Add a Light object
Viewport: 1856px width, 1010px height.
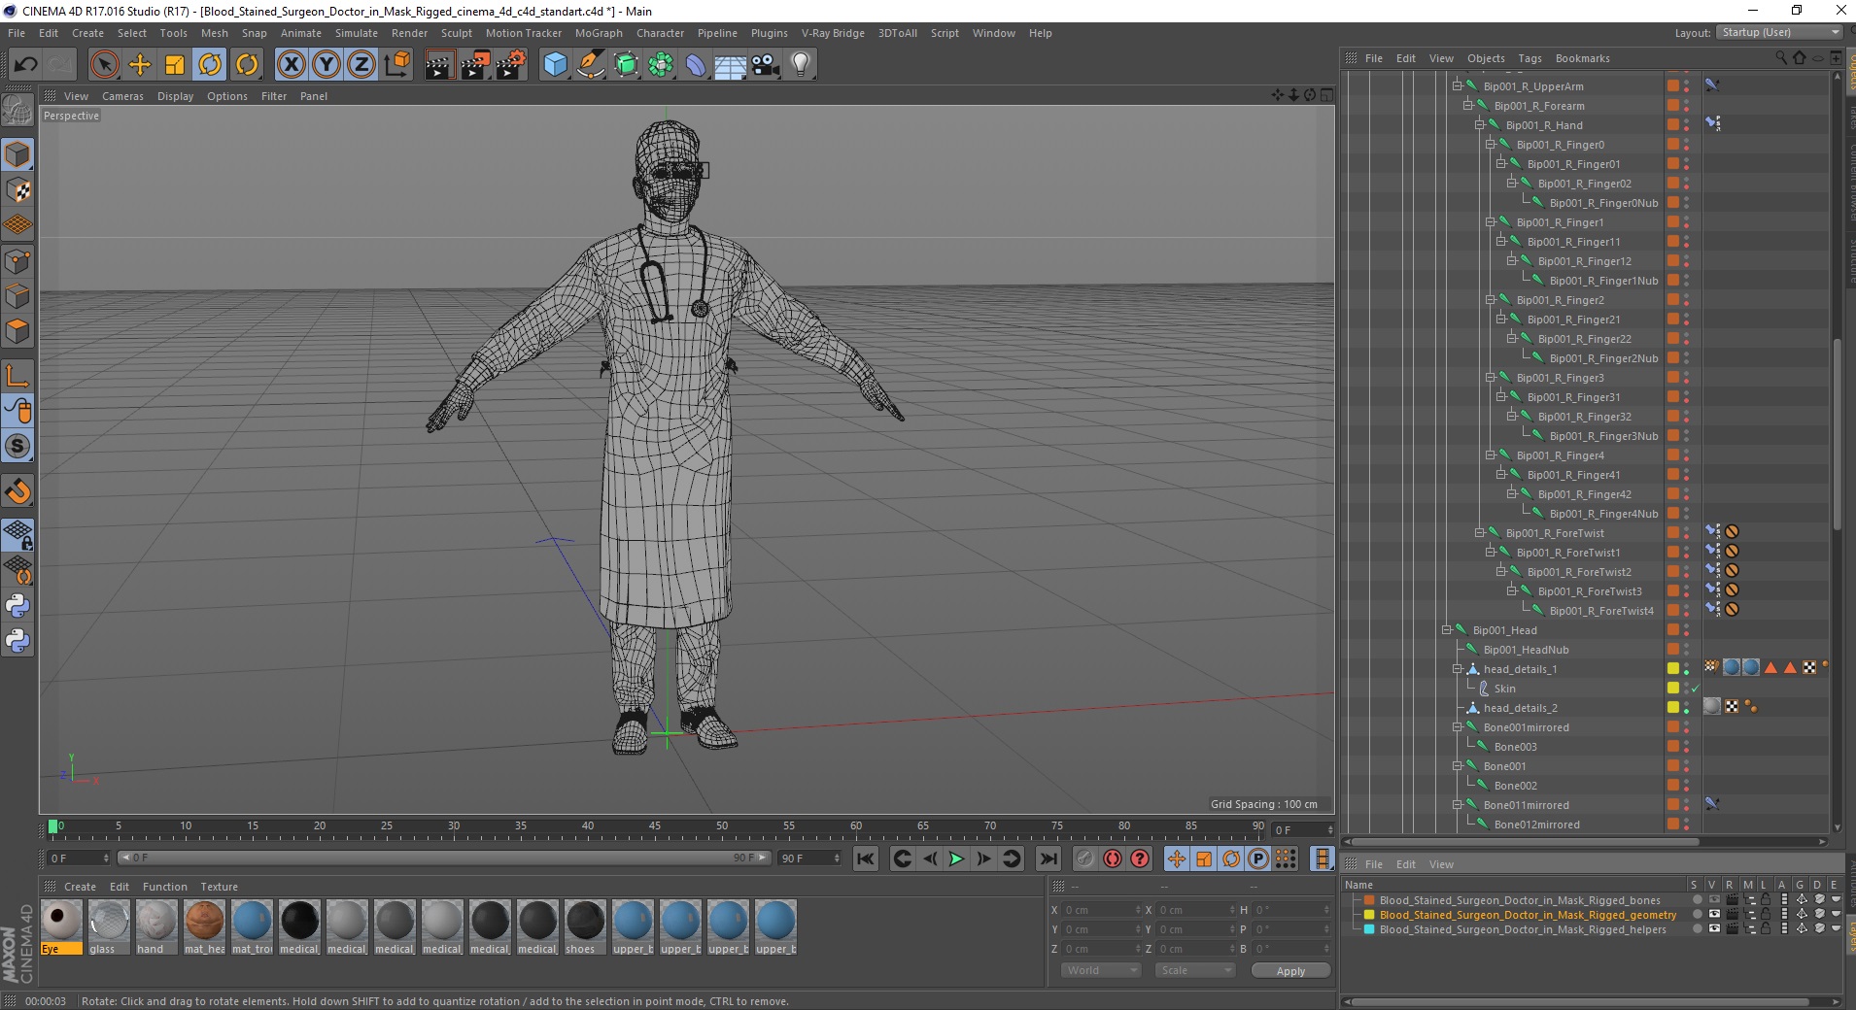[x=801, y=65]
